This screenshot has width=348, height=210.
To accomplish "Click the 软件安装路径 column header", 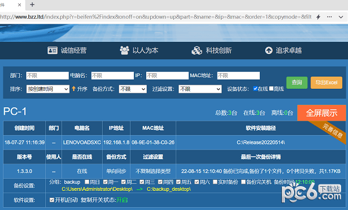I will pos(261,128).
